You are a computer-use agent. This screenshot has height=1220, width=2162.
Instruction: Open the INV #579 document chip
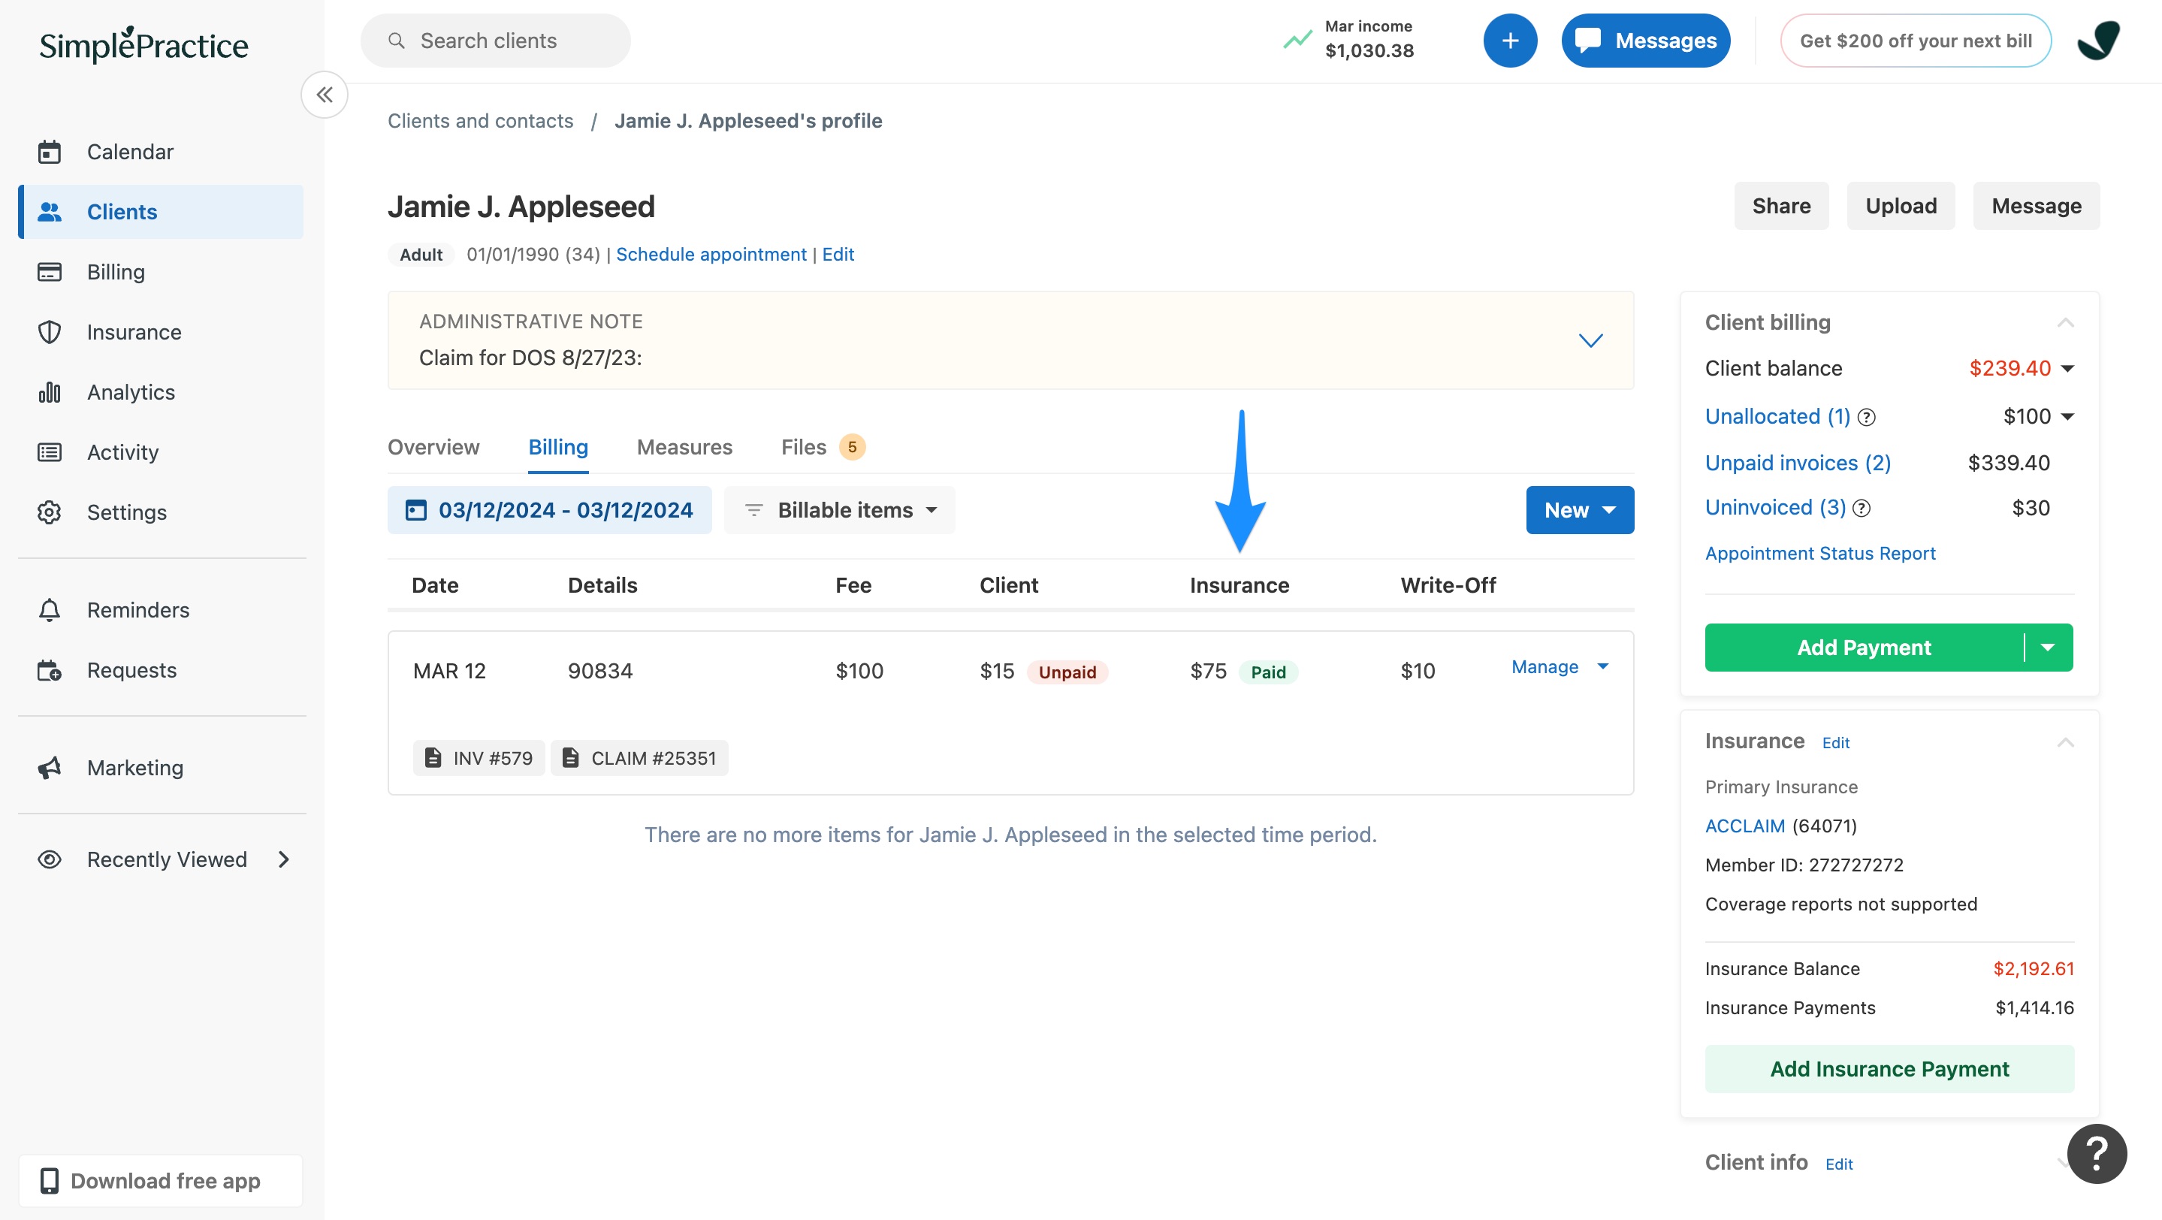click(479, 759)
